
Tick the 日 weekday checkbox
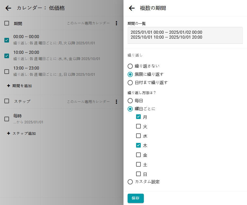[138, 174]
